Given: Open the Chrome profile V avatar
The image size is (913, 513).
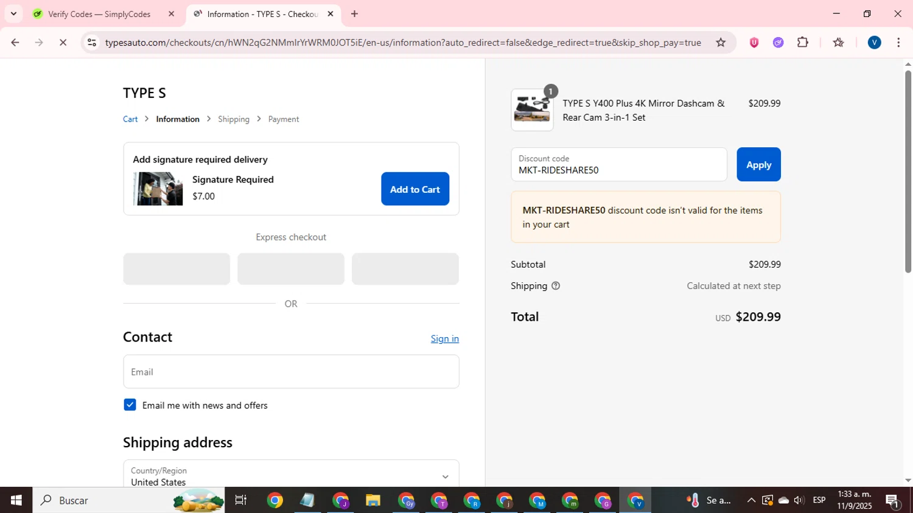Looking at the screenshot, I should 875,43.
